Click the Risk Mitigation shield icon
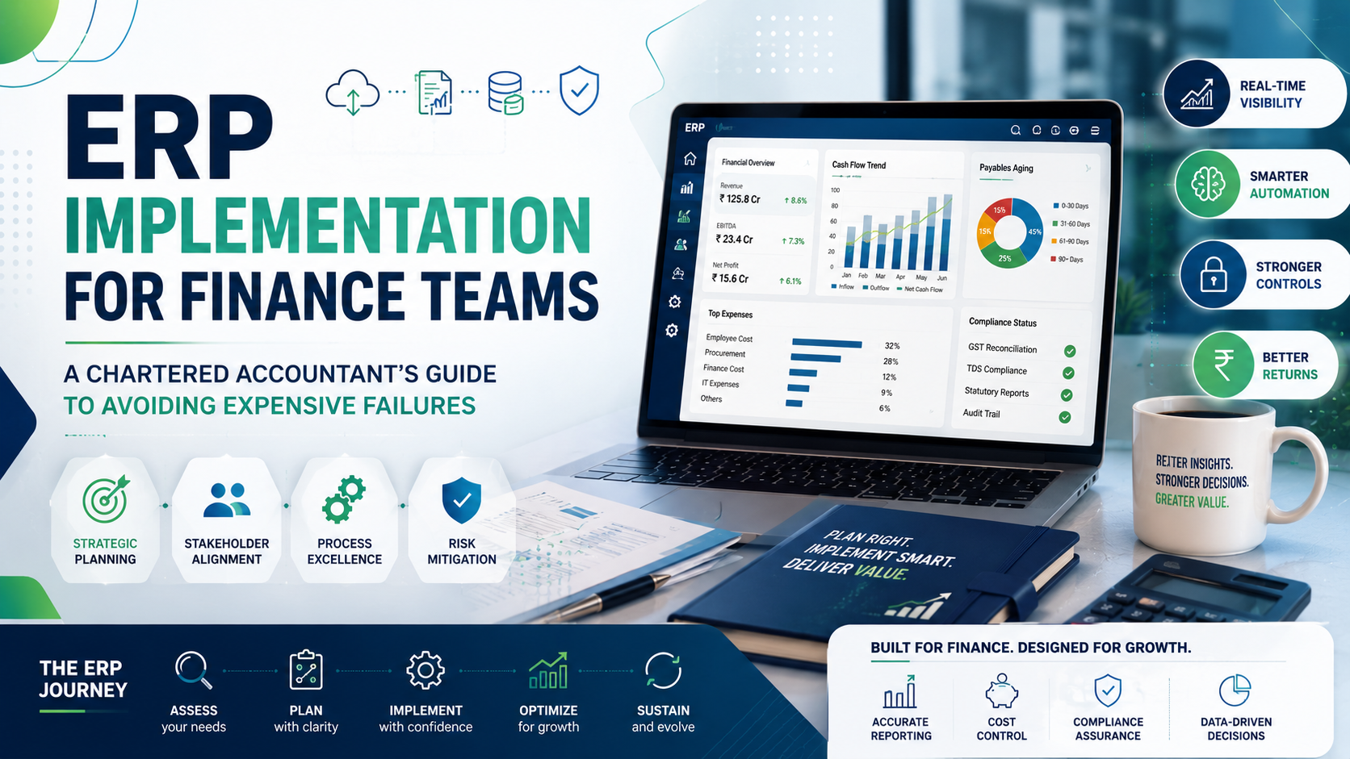Viewport: 1350px width, 759px height. (x=462, y=500)
